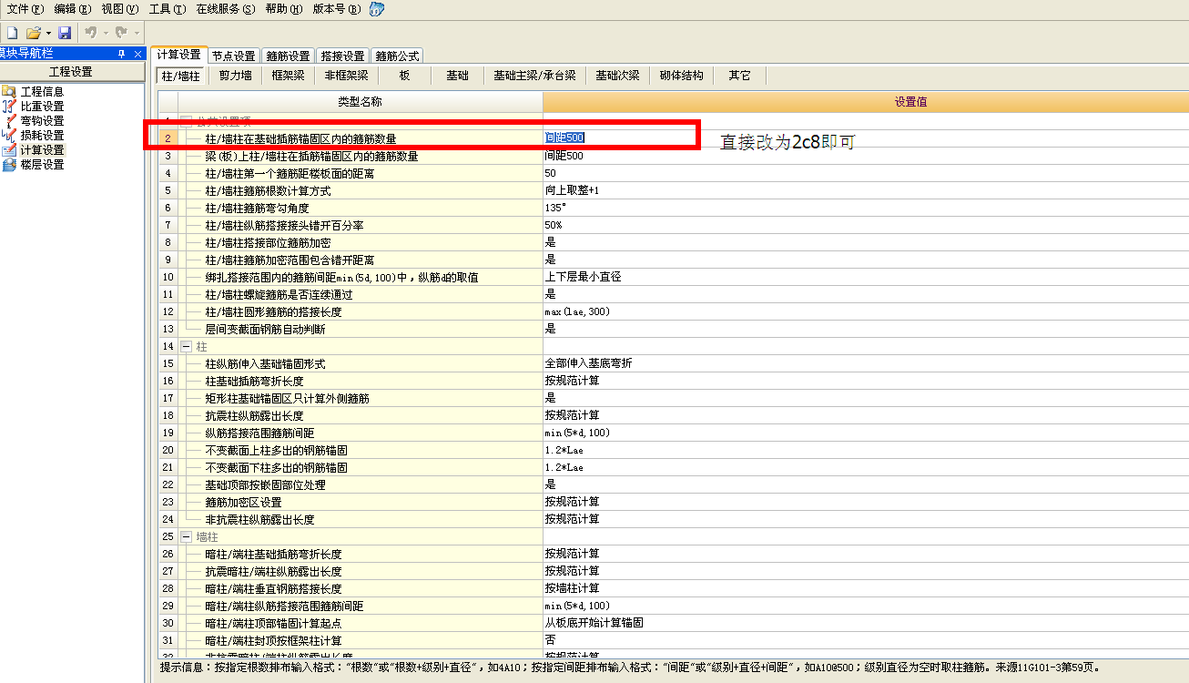The image size is (1189, 683).
Task: Click the New file icon
Action: click(x=12, y=33)
